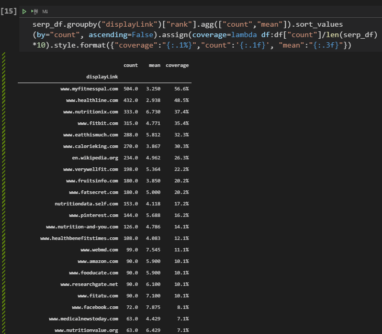Select the www.nutritionix.com row label

[91, 112]
